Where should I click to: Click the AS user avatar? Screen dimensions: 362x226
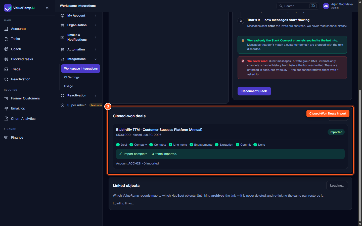coord(326,6)
